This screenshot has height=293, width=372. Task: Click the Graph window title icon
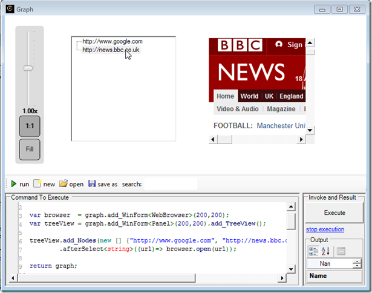(10, 9)
